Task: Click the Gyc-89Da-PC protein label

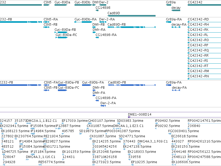Action: 69,88
